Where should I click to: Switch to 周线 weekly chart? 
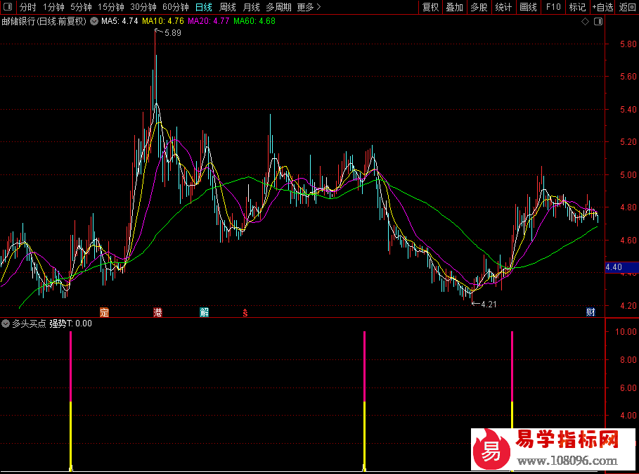(227, 7)
